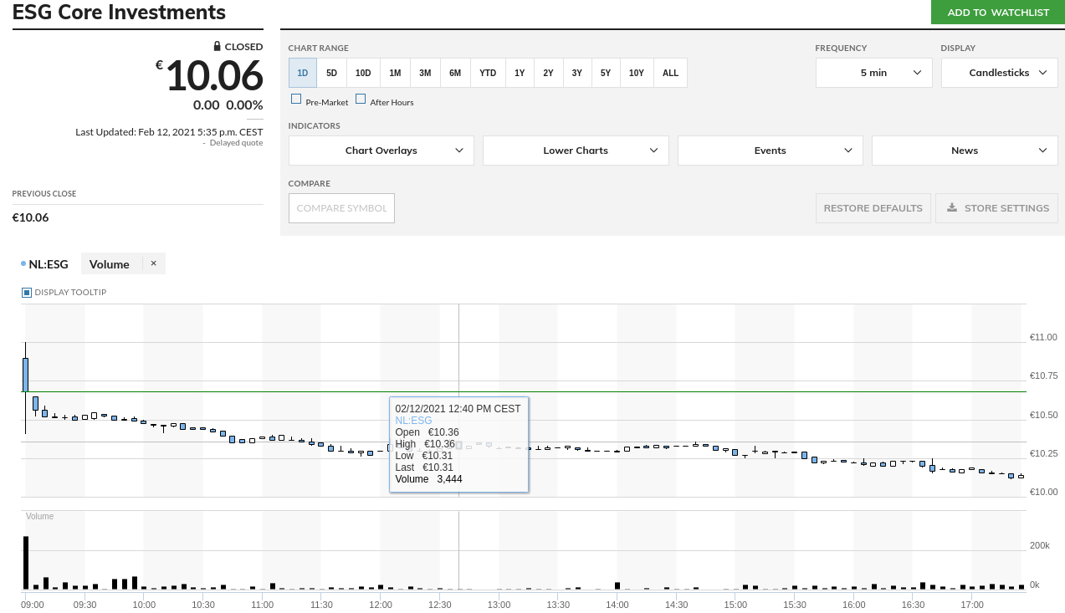
Task: Select 5D chart range
Action: [x=331, y=73]
